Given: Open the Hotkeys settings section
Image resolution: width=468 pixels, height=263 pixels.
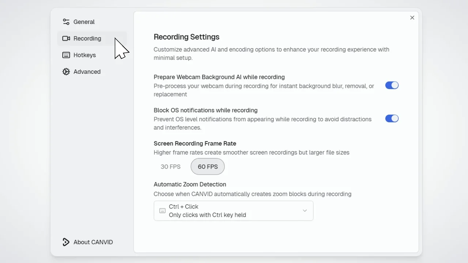Looking at the screenshot, I should click(x=84, y=55).
